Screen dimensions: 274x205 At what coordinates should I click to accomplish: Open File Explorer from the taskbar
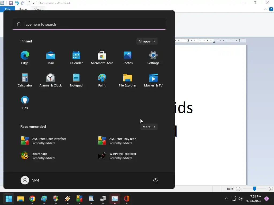click(x=20, y=199)
